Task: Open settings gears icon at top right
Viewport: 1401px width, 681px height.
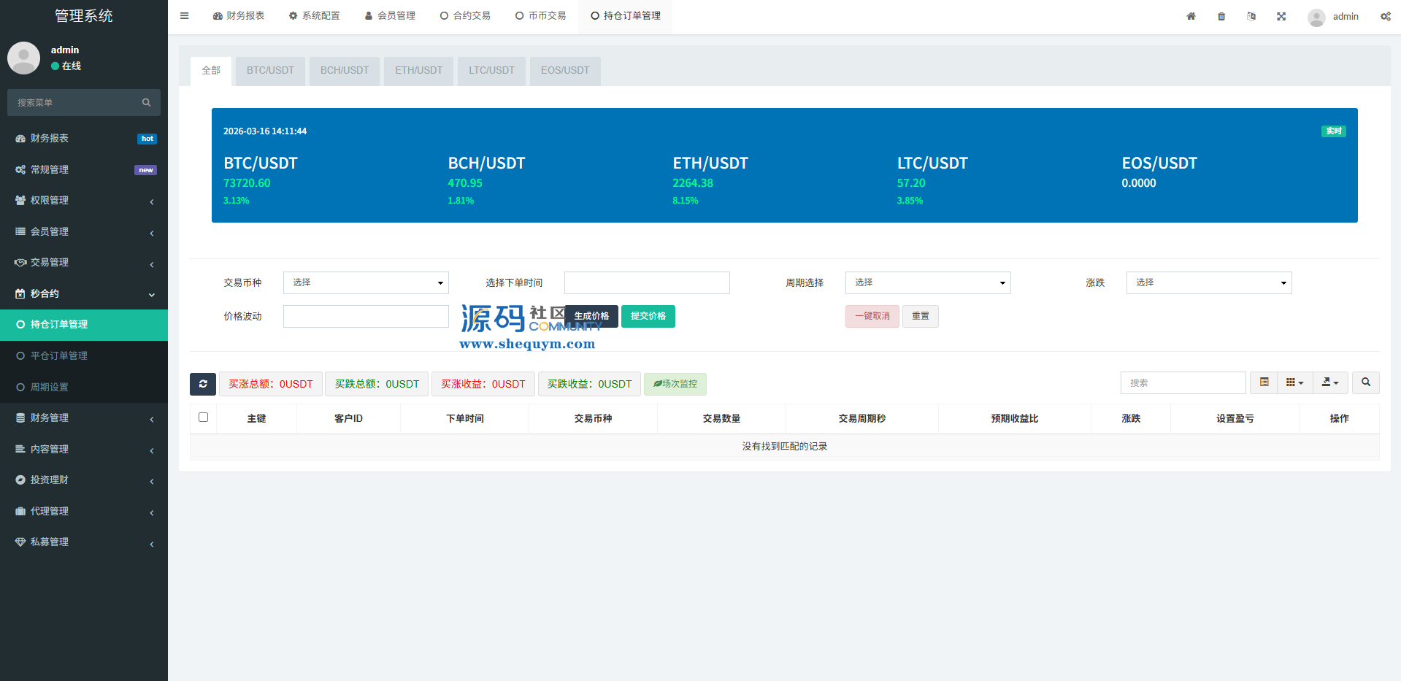Action: pyautogui.click(x=1385, y=16)
